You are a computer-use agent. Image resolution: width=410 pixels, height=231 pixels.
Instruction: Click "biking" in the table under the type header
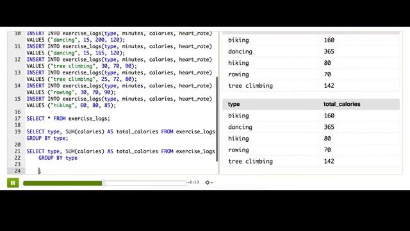238,116
